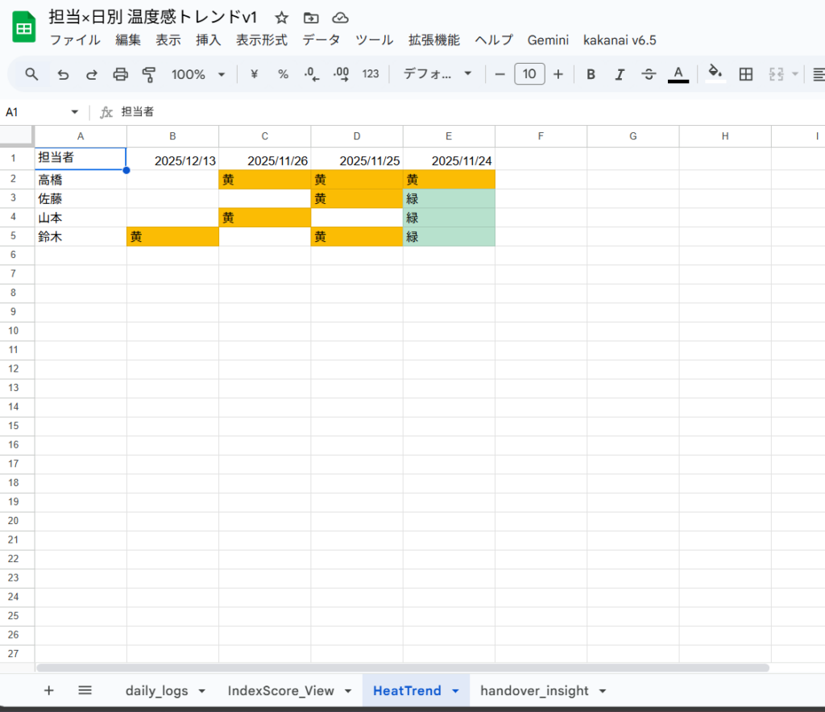825x712 pixels.
Task: Click the font size input field
Action: tap(529, 74)
